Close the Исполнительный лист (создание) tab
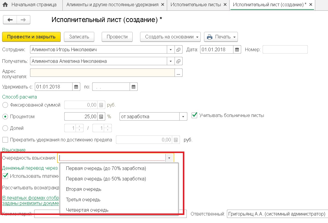The image size is (328, 223). (x=311, y=4)
